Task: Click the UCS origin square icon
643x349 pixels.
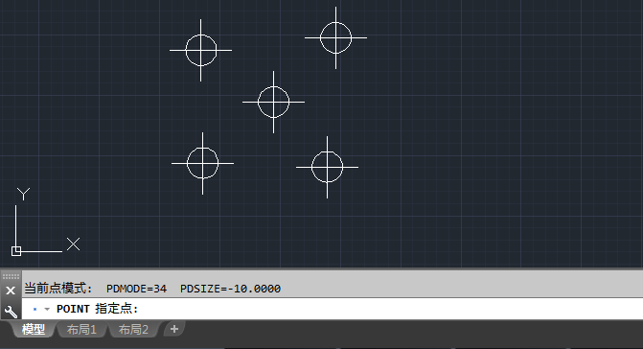Action: 16,251
